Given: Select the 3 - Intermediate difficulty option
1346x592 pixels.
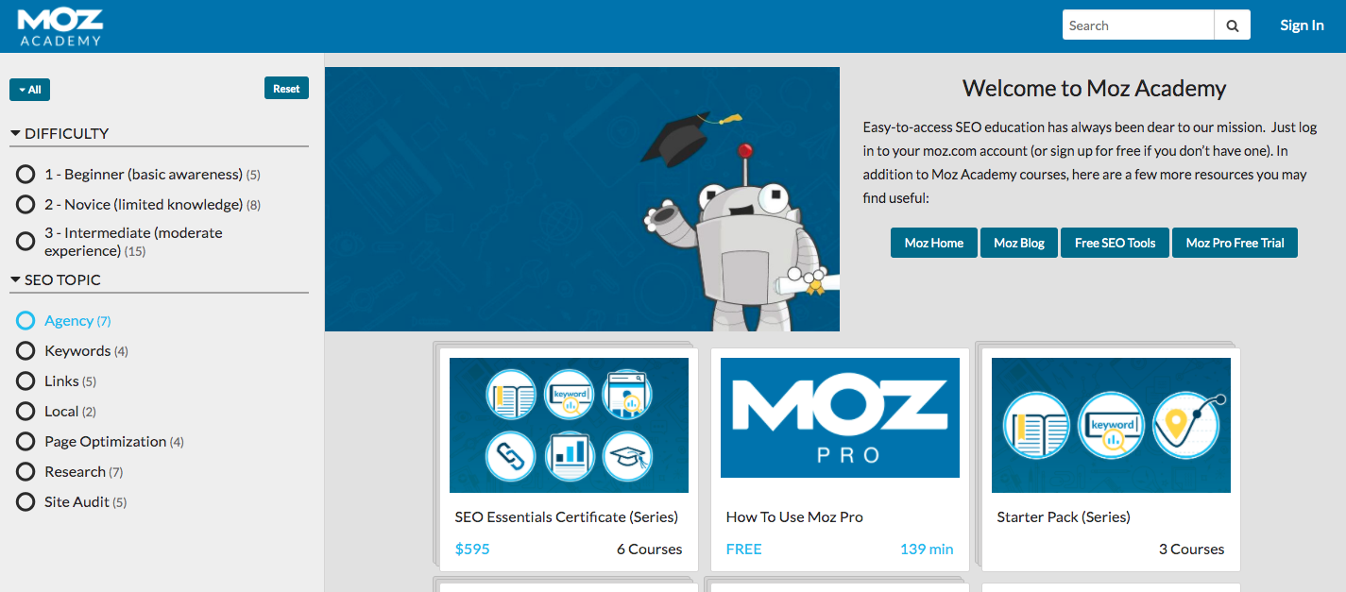Looking at the screenshot, I should coord(26,241).
